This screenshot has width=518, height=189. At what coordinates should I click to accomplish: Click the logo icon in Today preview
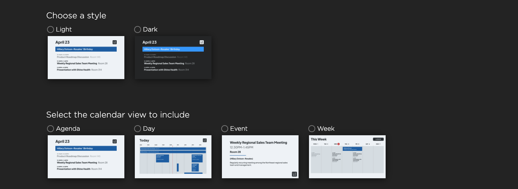pos(205,140)
